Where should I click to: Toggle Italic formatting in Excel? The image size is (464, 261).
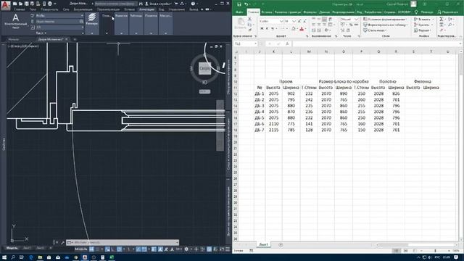click(267, 29)
